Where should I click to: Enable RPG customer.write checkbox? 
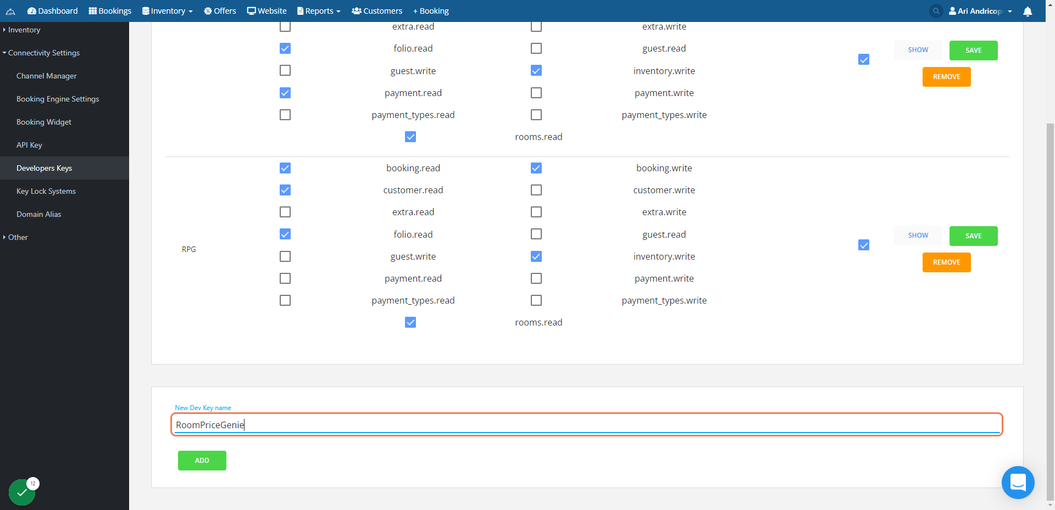coord(536,190)
